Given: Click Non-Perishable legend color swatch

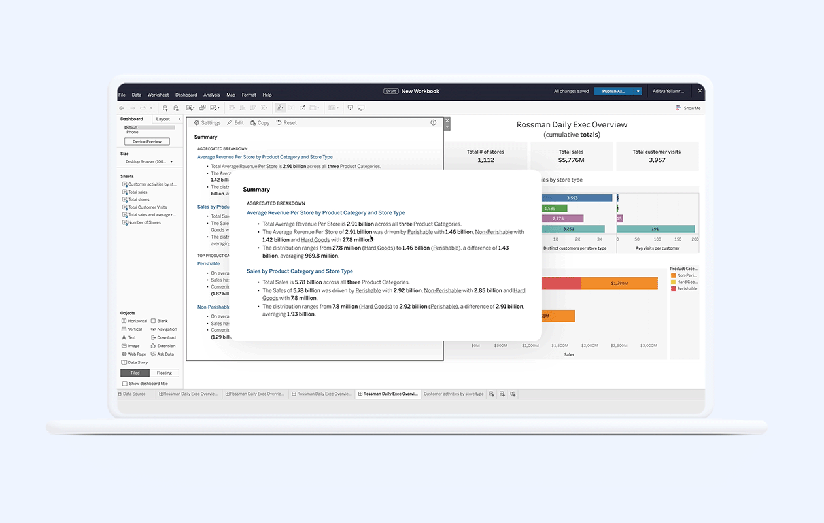Looking at the screenshot, I should point(674,275).
